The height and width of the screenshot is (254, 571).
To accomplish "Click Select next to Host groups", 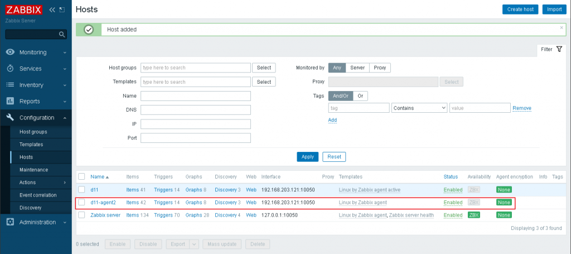I will coord(264,68).
